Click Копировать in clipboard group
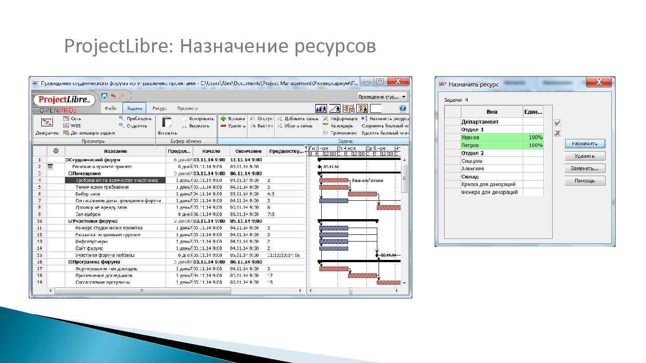This screenshot has height=363, width=646. (197, 119)
